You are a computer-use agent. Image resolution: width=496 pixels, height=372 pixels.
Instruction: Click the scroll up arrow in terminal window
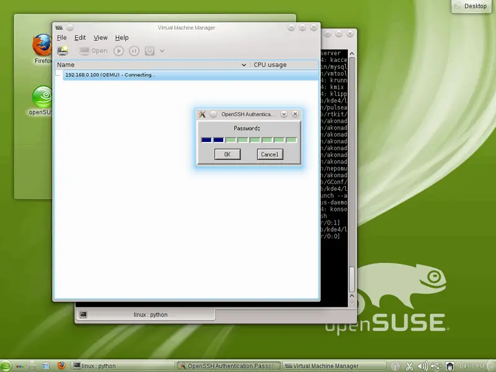point(352,54)
